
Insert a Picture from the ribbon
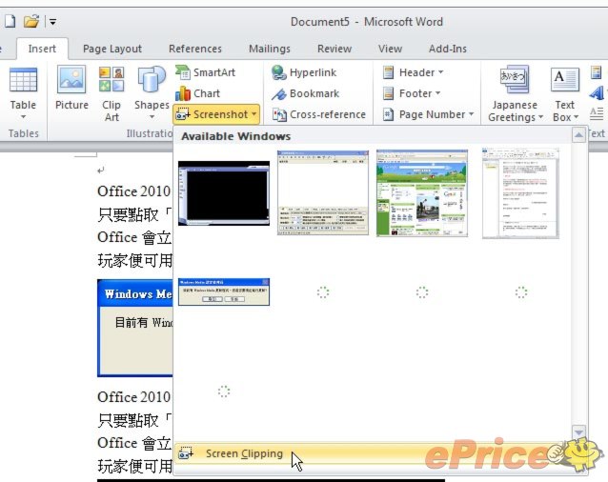(71, 89)
